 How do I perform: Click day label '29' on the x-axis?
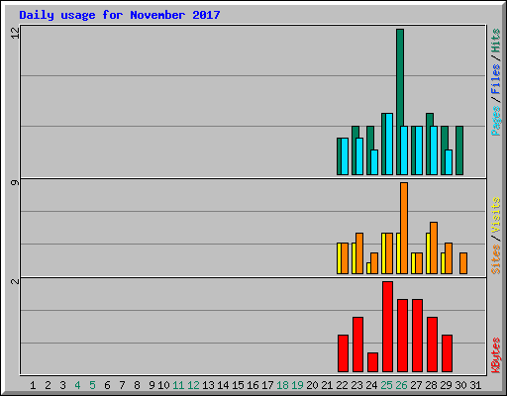pos(446,385)
